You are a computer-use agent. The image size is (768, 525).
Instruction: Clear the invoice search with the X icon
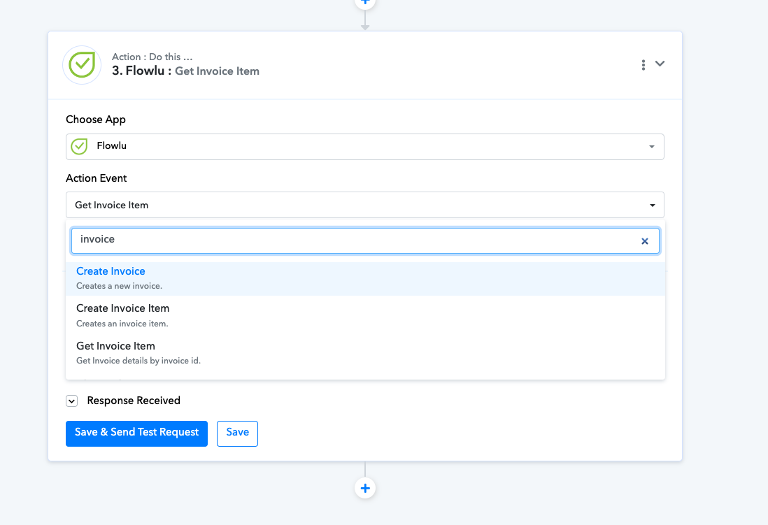(645, 241)
